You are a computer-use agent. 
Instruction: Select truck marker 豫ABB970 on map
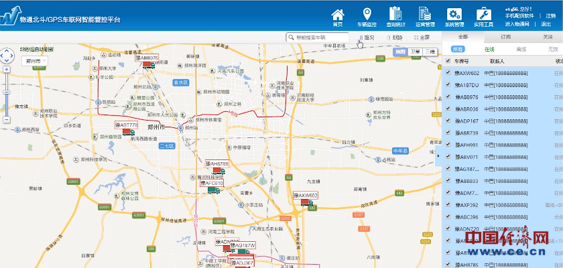point(148,65)
